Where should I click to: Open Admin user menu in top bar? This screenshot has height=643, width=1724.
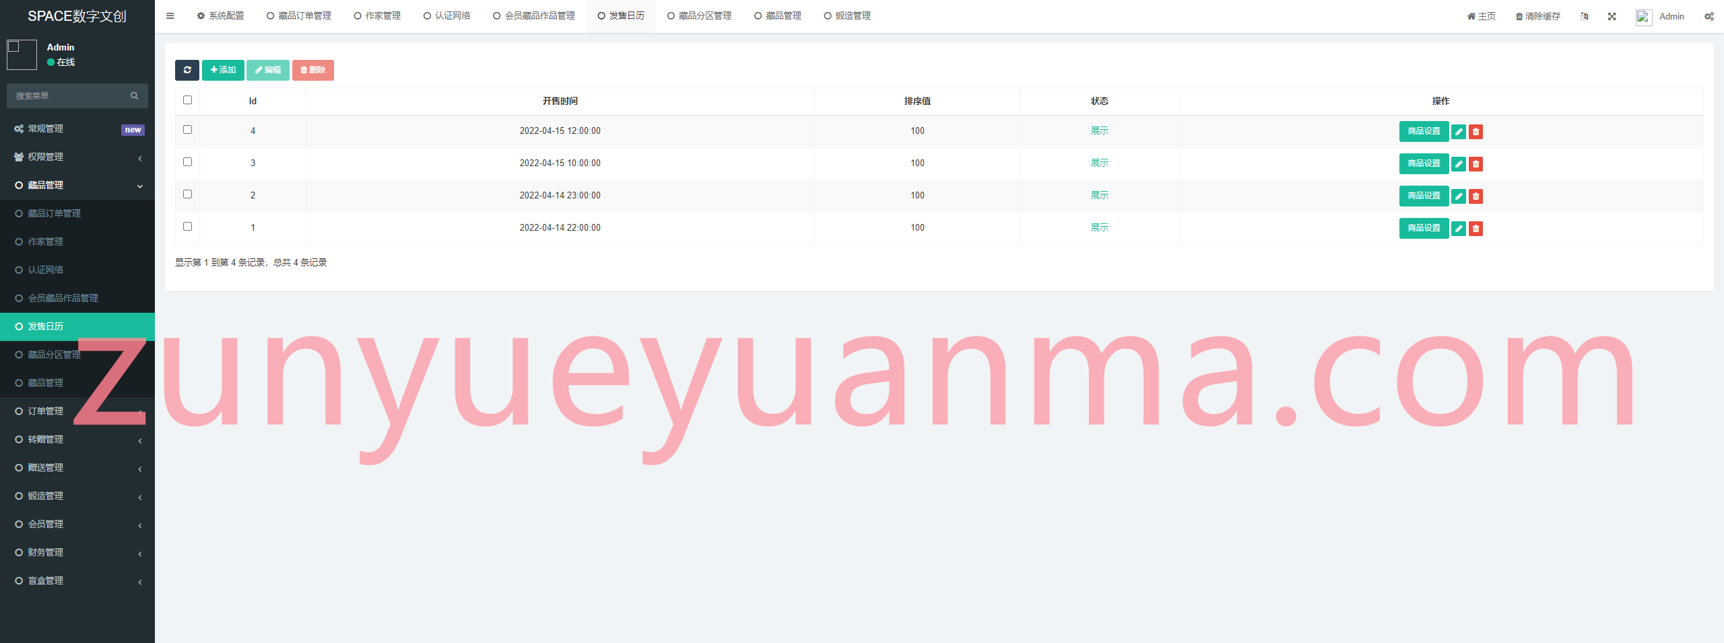1661,17
